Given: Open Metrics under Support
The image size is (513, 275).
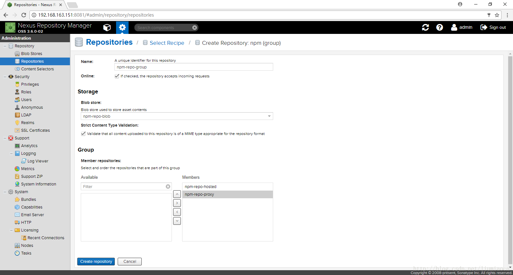Looking at the screenshot, I should click(28, 169).
